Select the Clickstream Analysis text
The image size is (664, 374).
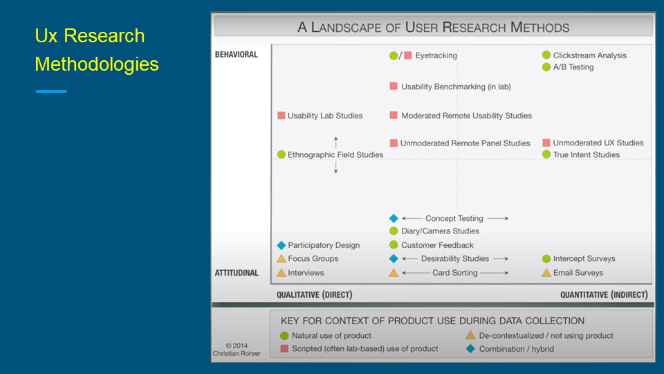pos(590,55)
